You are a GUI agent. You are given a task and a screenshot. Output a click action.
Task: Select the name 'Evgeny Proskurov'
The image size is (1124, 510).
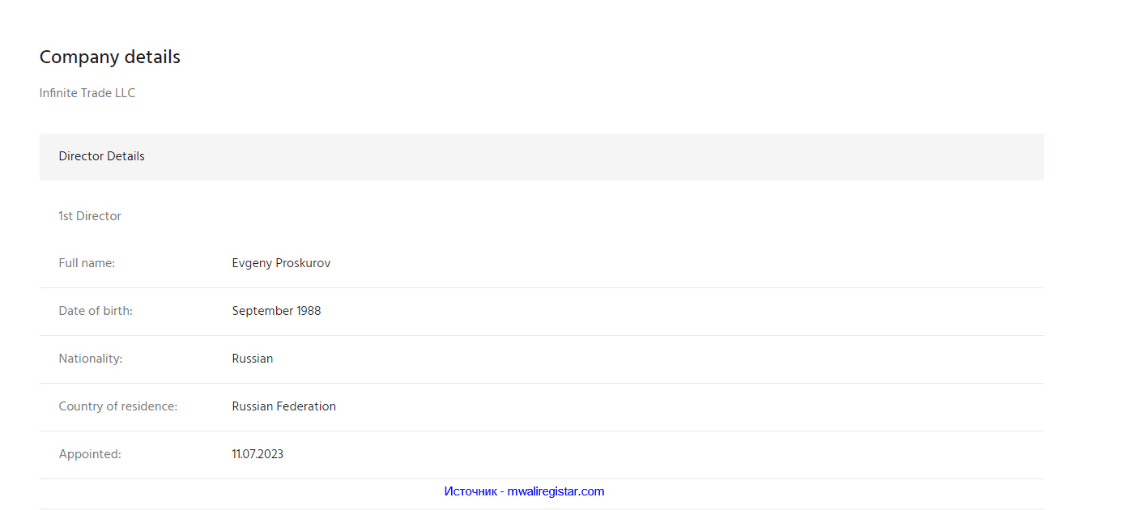[x=281, y=264]
